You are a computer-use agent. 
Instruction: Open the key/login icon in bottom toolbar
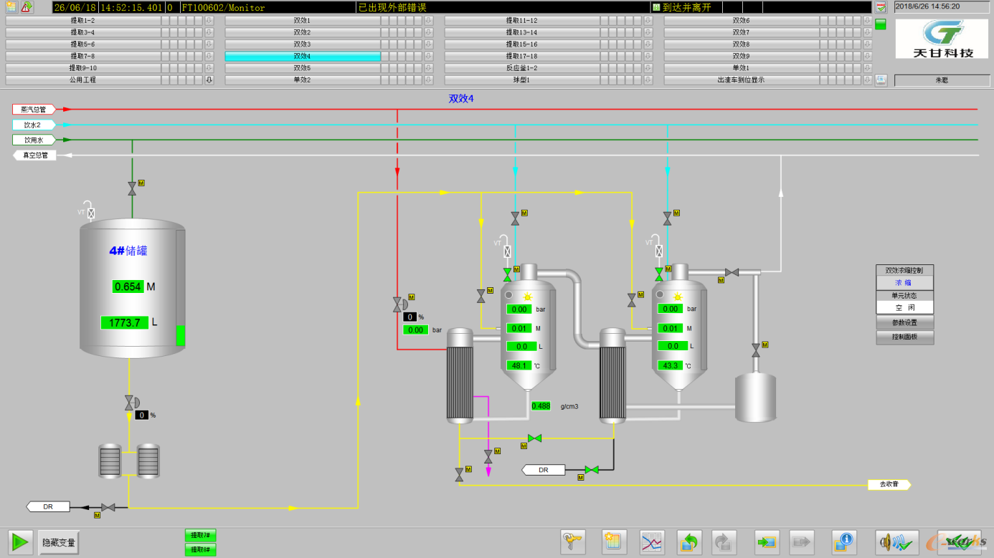tap(572, 542)
